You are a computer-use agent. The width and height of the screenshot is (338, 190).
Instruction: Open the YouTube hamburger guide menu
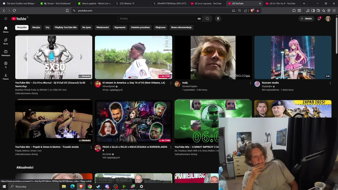(6, 18)
